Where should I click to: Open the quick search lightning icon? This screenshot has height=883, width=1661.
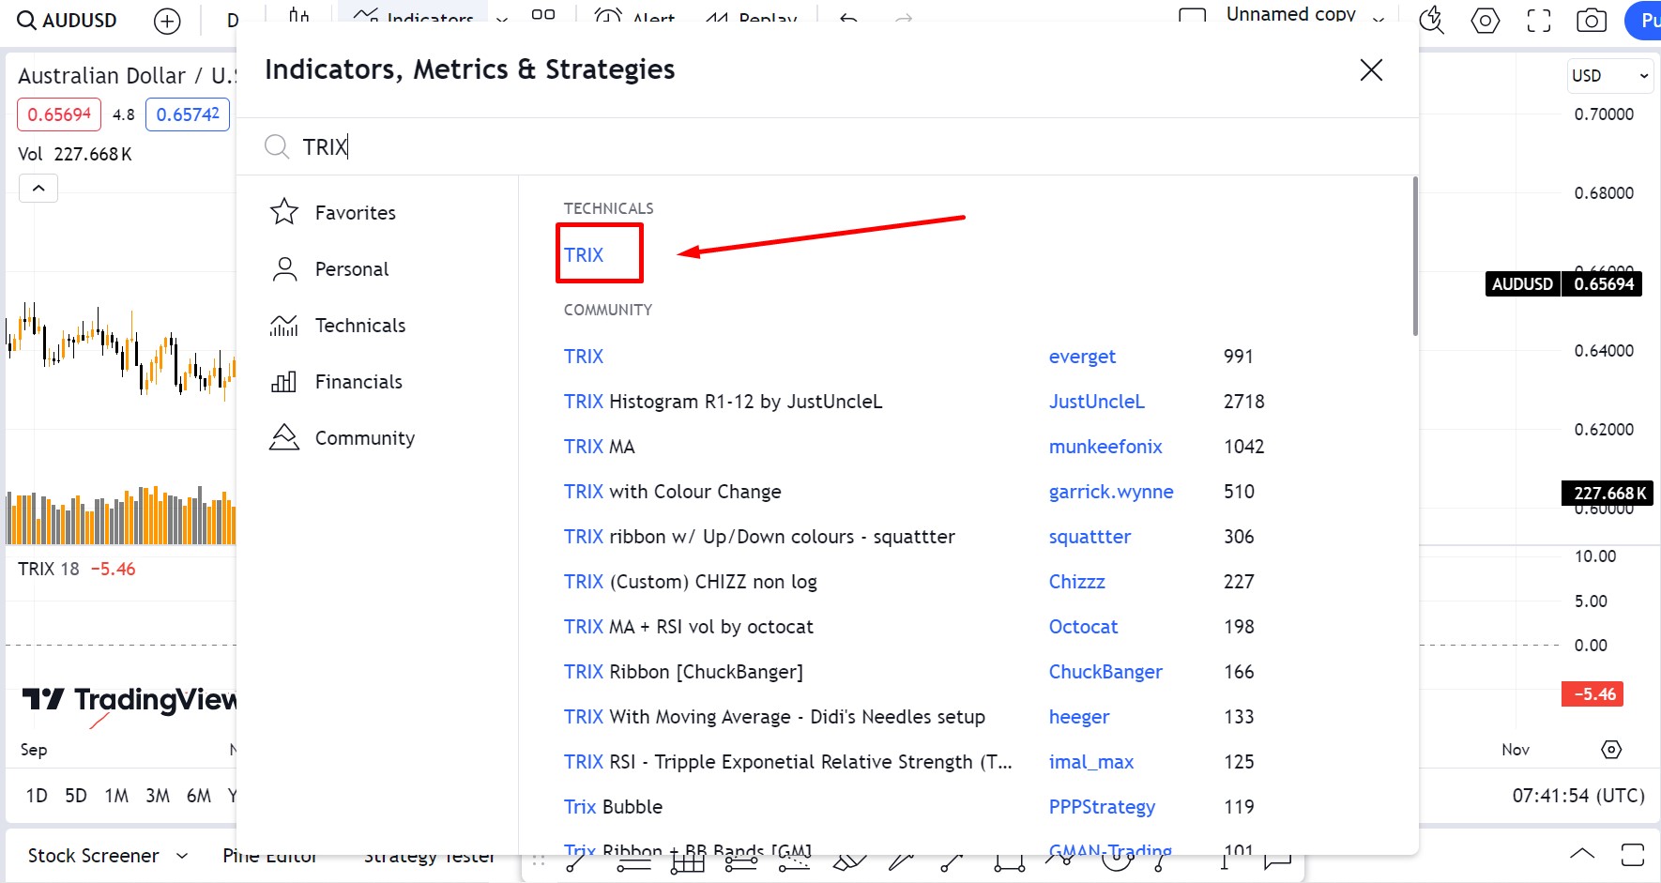[1431, 20]
